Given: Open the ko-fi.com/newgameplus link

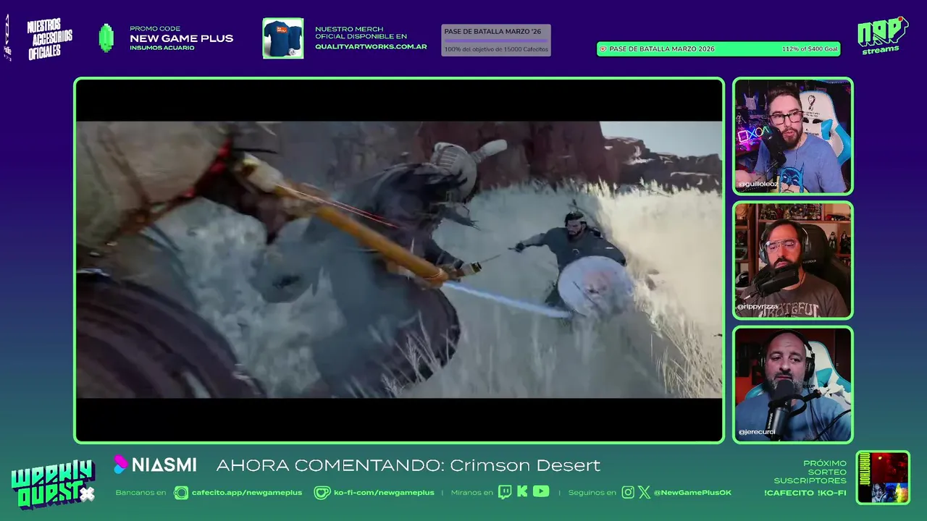Looking at the screenshot, I should (x=384, y=493).
